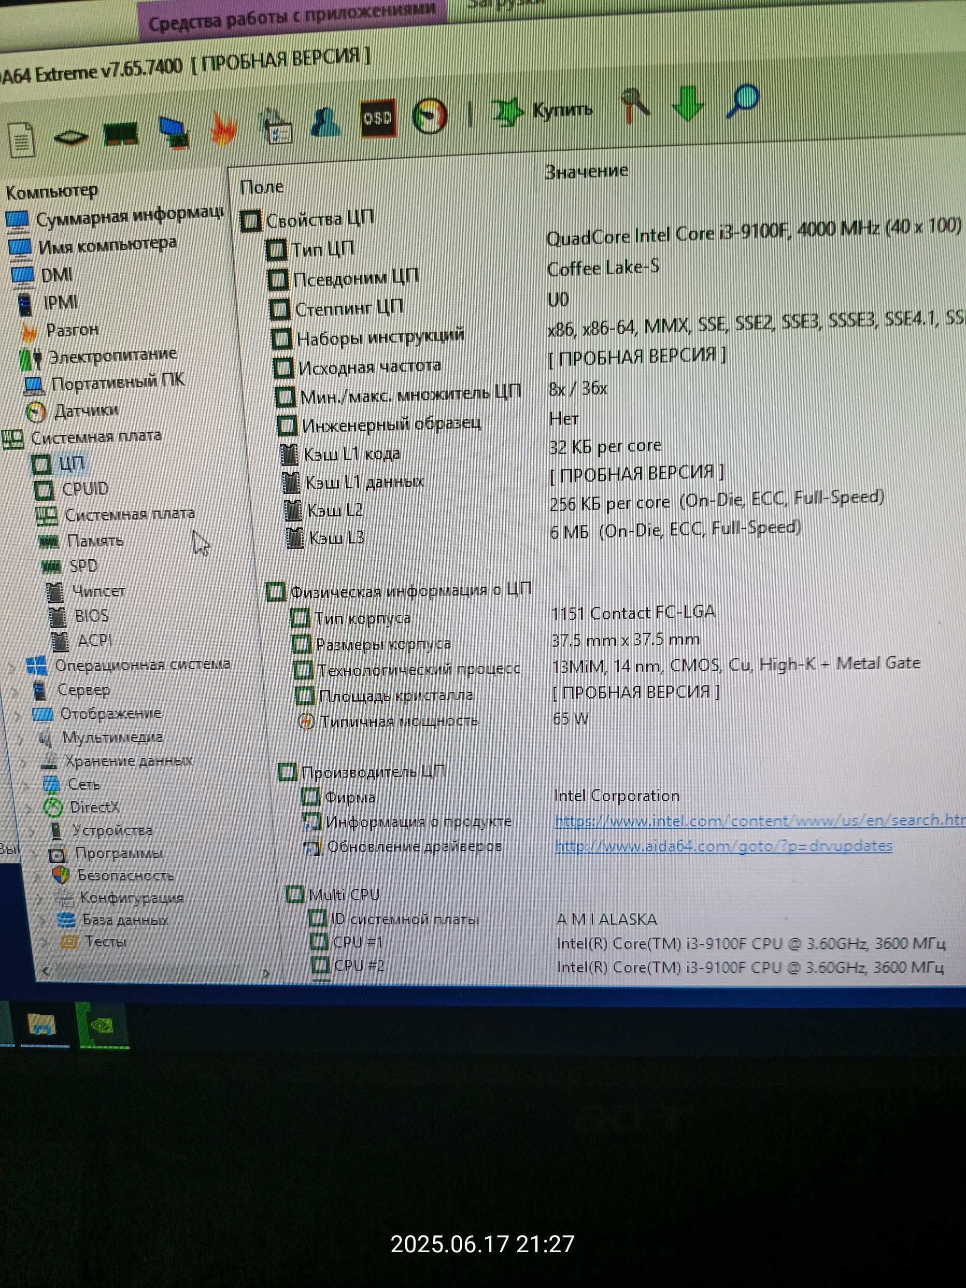
Task: Open BIOS tree item
Action: click(79, 616)
